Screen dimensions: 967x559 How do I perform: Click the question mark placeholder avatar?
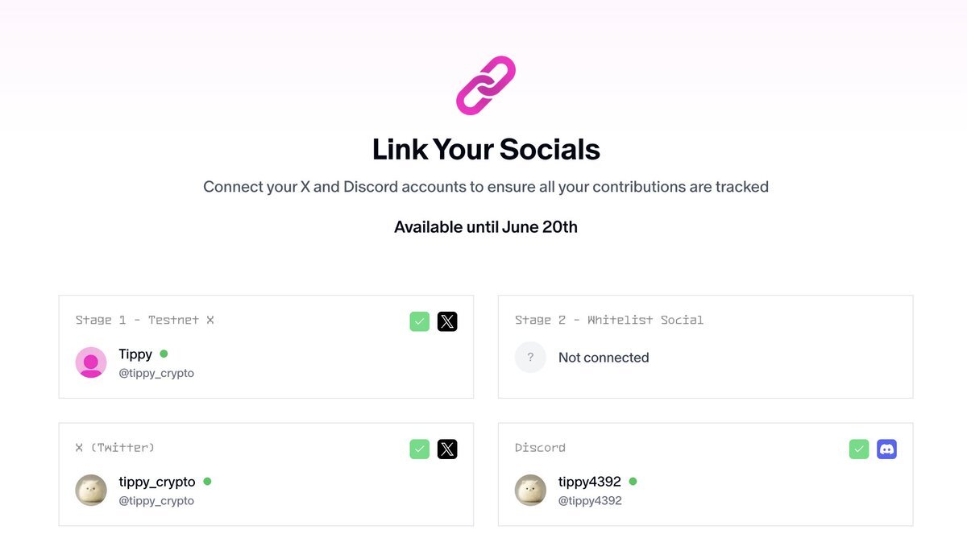[530, 358]
